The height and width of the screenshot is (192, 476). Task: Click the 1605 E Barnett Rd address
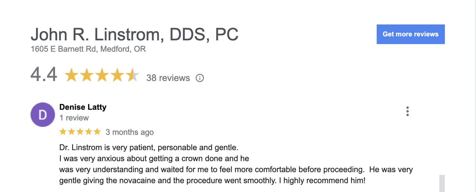click(x=88, y=49)
